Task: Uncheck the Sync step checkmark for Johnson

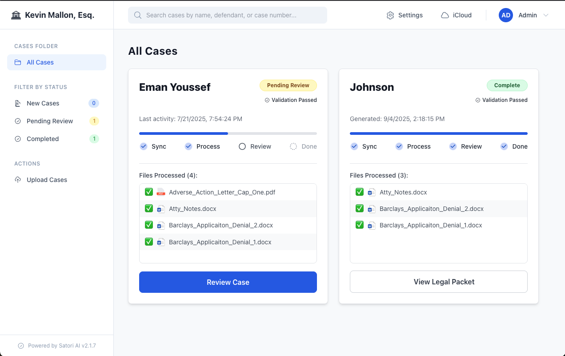Action: 354,146
